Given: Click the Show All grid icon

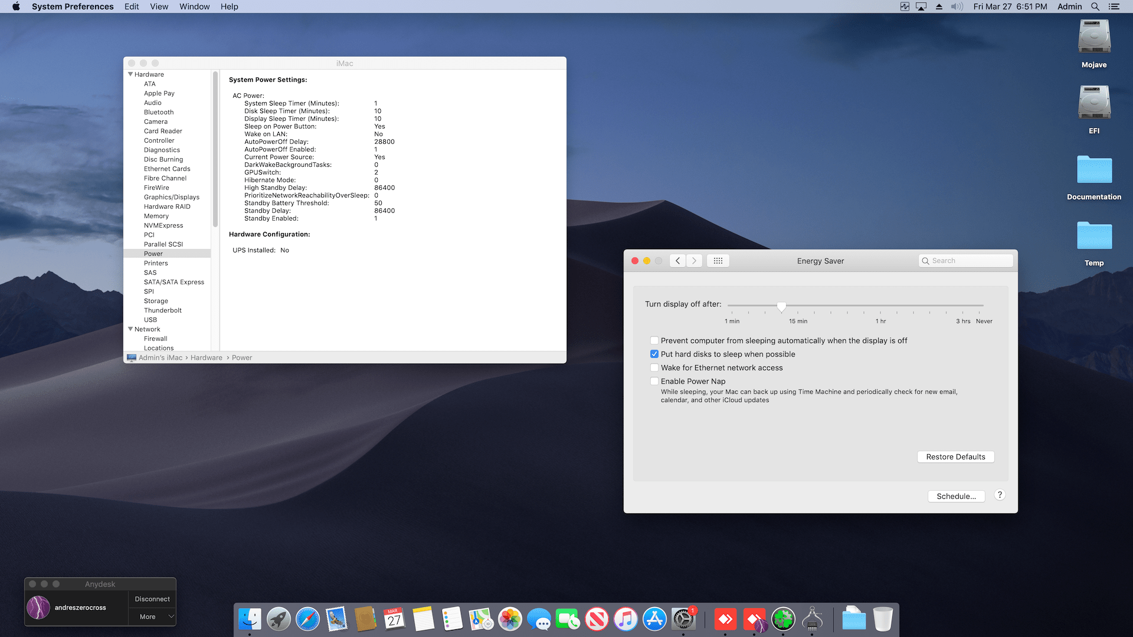Looking at the screenshot, I should tap(718, 261).
